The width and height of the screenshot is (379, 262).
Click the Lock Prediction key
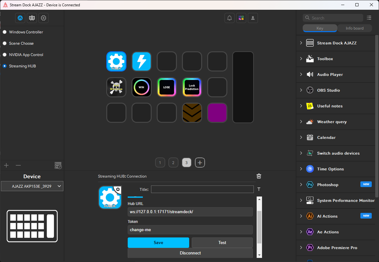192,87
